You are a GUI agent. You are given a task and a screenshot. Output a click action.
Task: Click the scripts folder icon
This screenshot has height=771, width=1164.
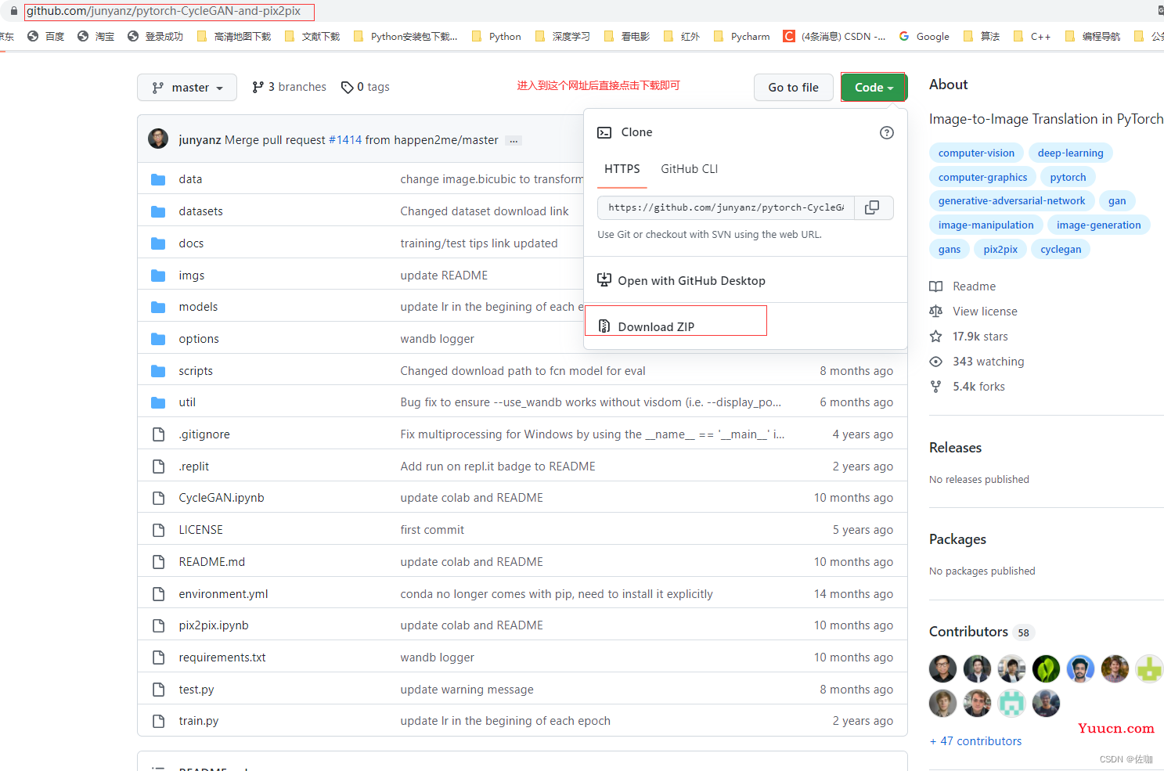click(158, 371)
